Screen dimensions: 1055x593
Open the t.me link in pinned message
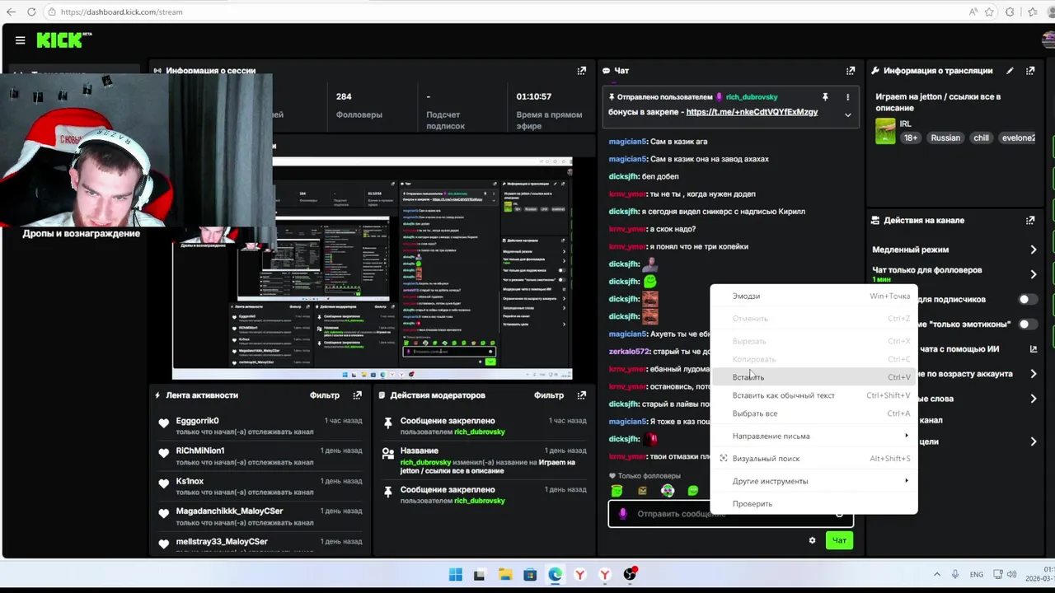coord(752,112)
